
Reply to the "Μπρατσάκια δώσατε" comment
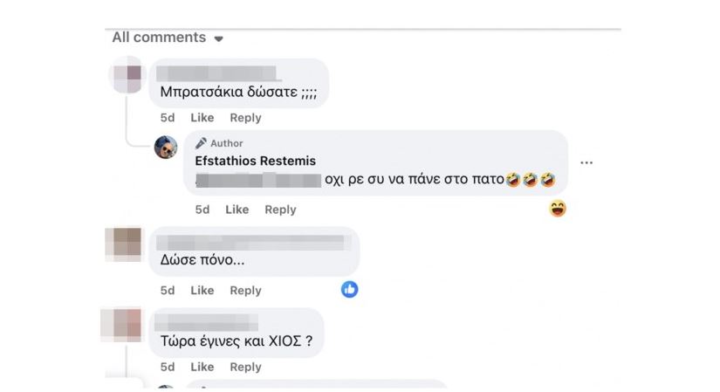(x=245, y=118)
